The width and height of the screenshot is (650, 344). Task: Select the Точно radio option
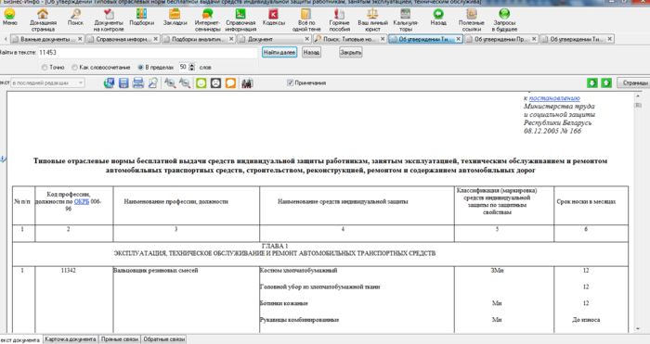(45, 67)
